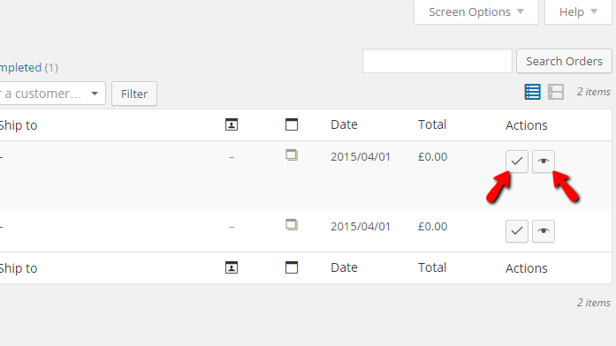
Task: Click first order's notes icon
Action: [x=292, y=155]
